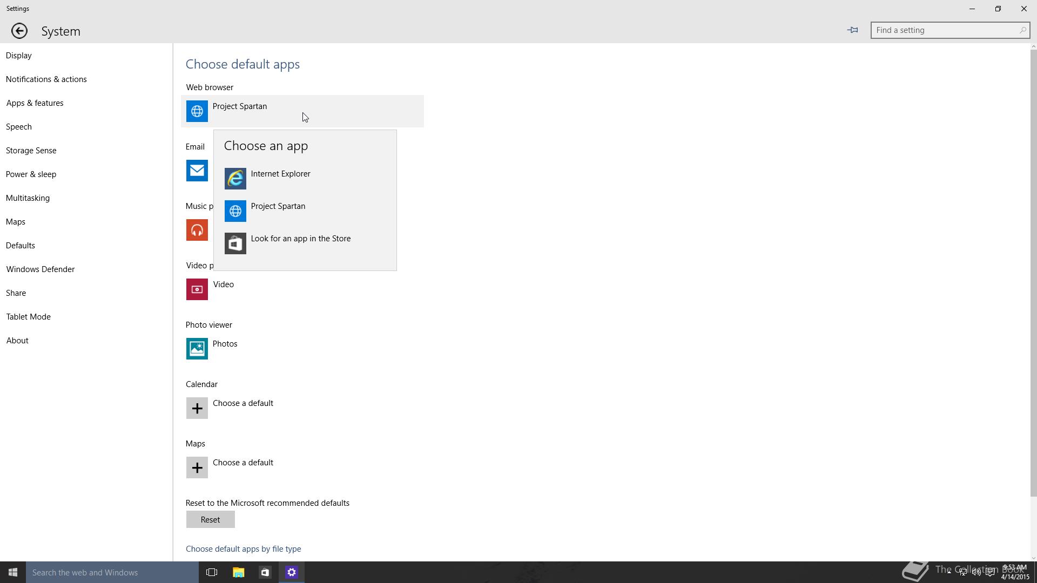The width and height of the screenshot is (1037, 583).
Task: Click the scrollbar down arrow
Action: [1033, 558]
